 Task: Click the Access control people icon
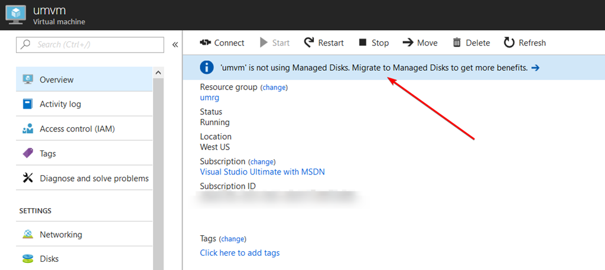pos(28,129)
